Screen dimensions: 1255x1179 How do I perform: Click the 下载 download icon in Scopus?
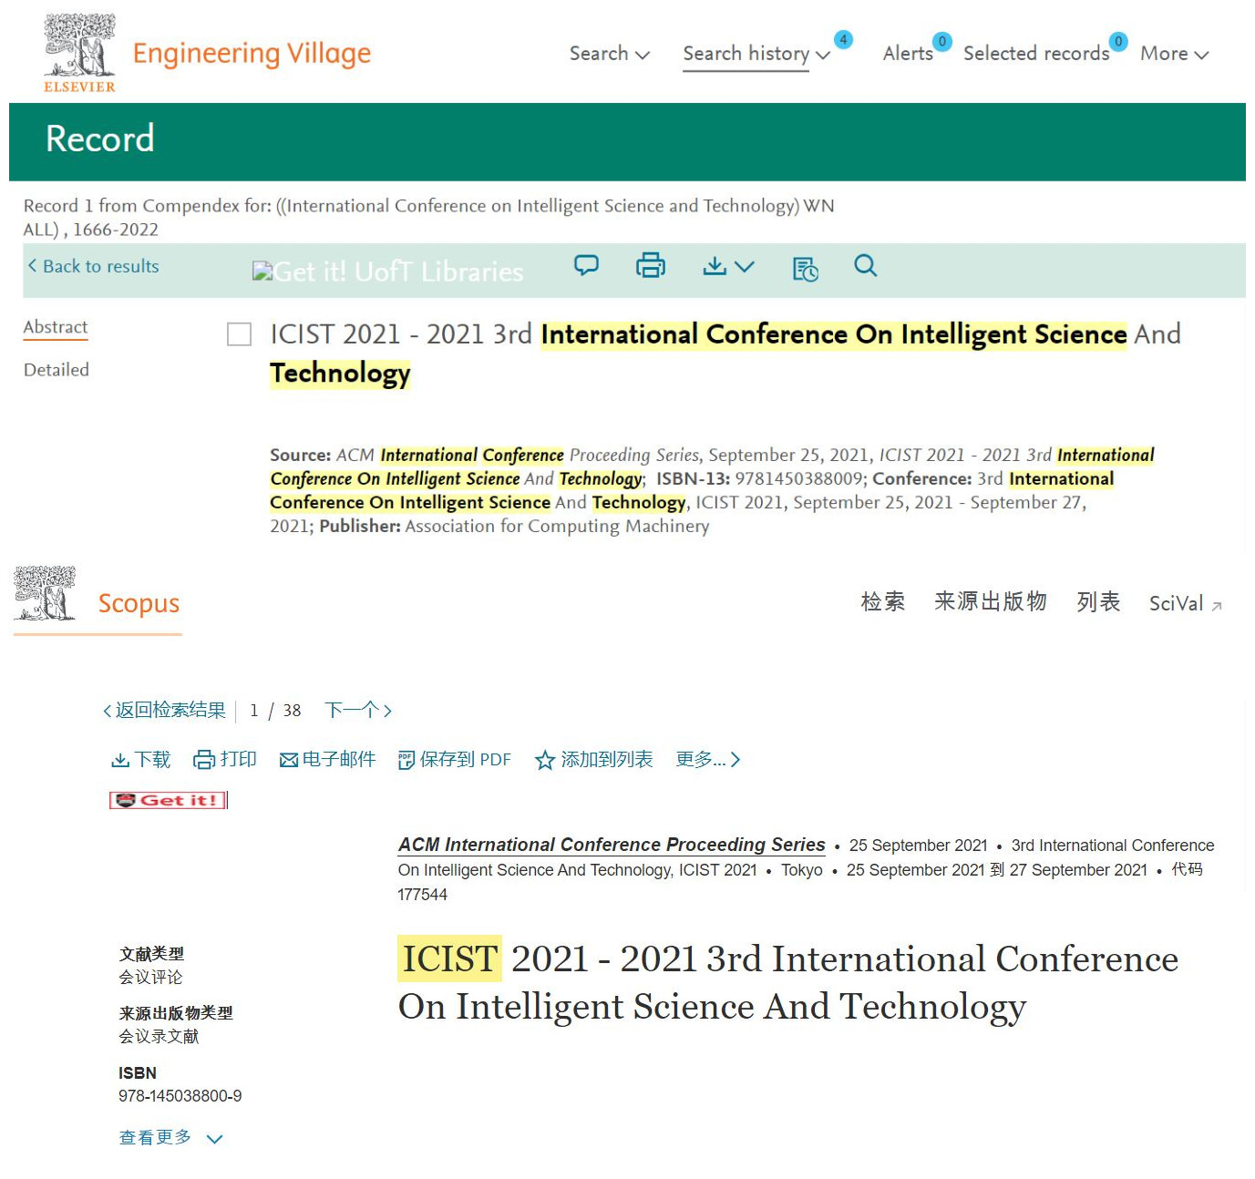tap(120, 760)
